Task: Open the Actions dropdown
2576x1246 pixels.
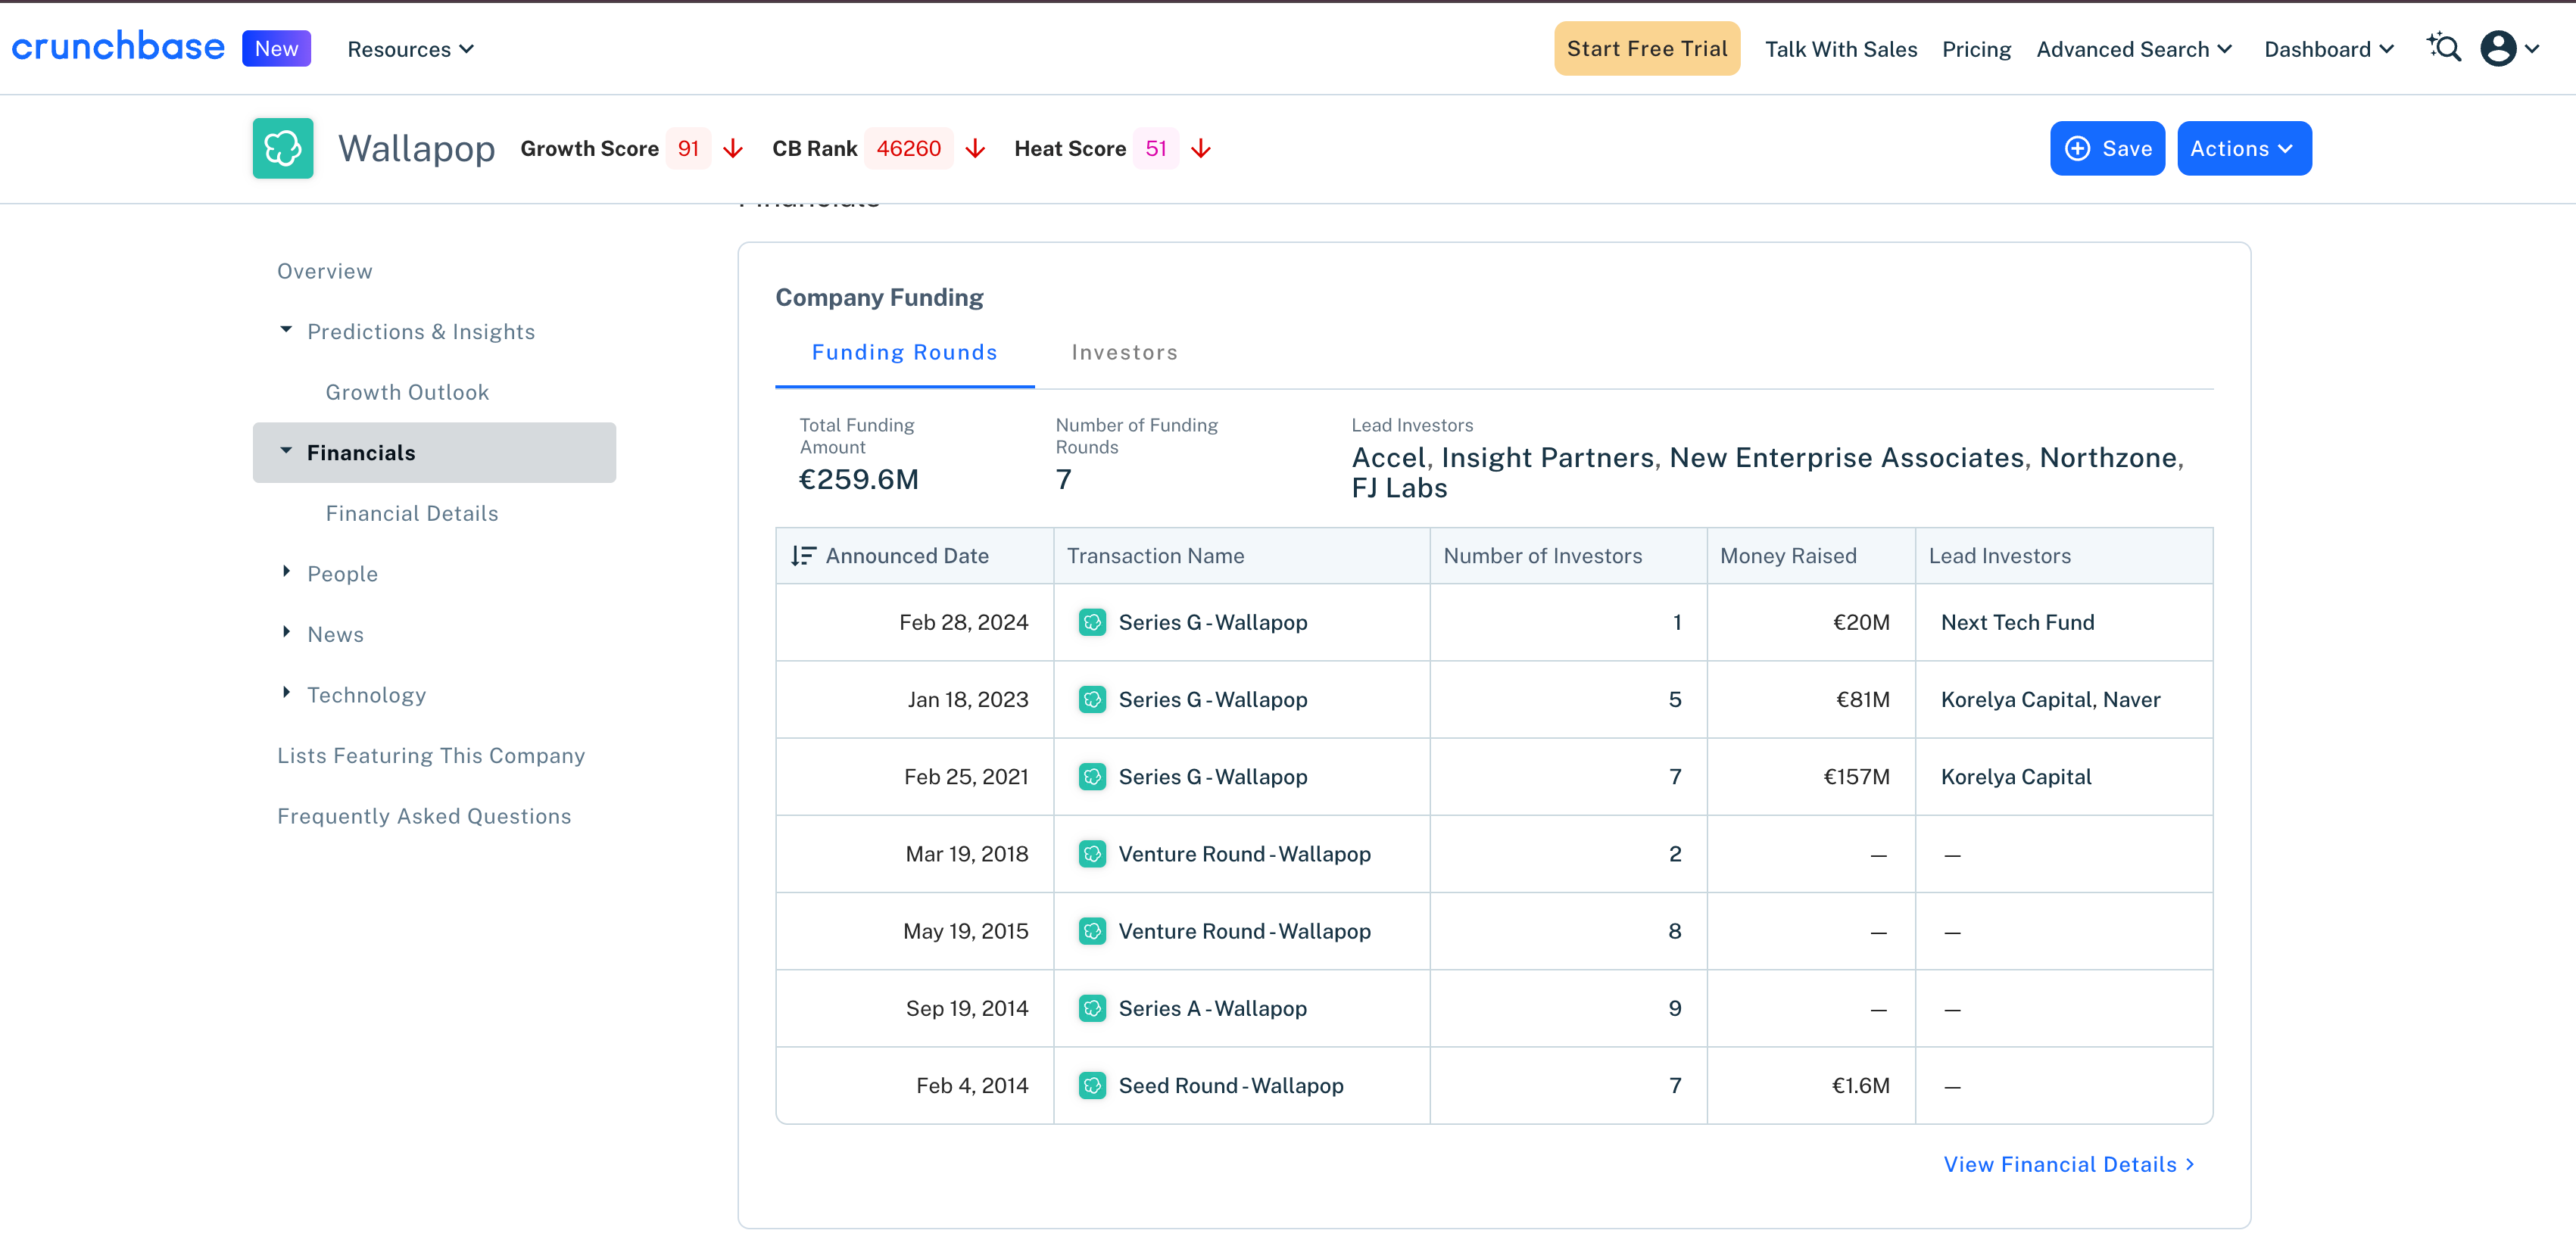Action: [x=2243, y=149]
